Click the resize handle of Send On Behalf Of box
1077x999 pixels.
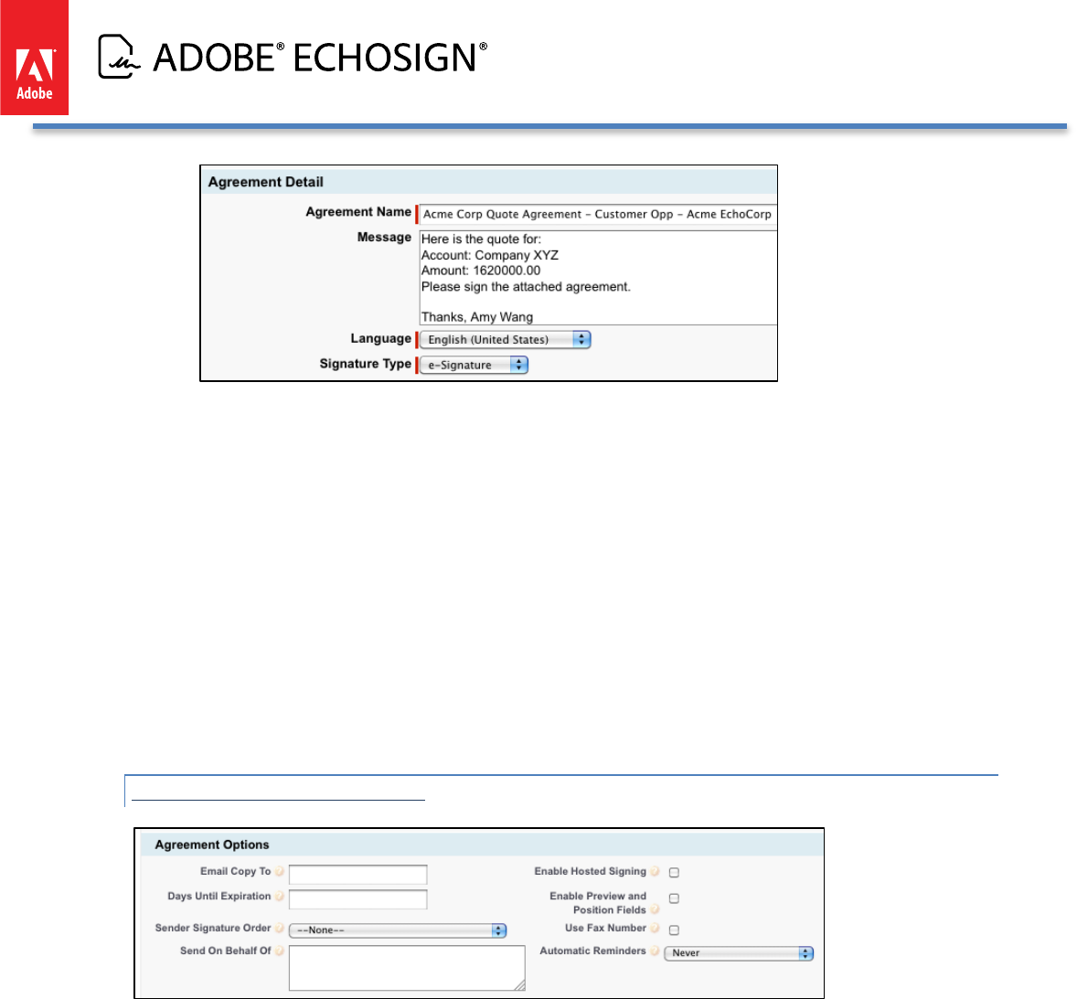pos(520,985)
